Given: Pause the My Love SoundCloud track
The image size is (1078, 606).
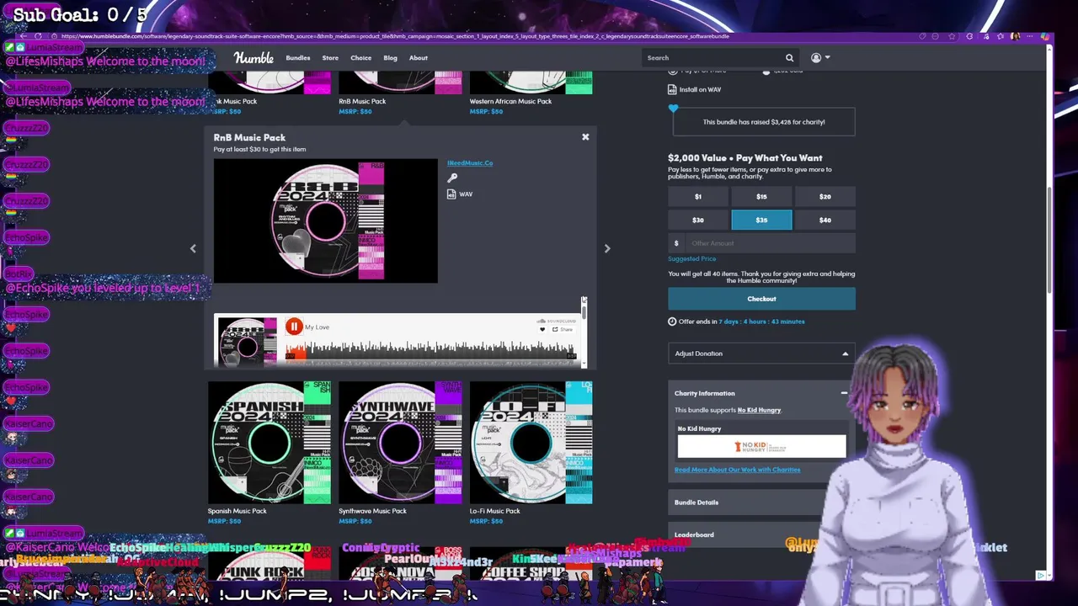Looking at the screenshot, I should 294,327.
